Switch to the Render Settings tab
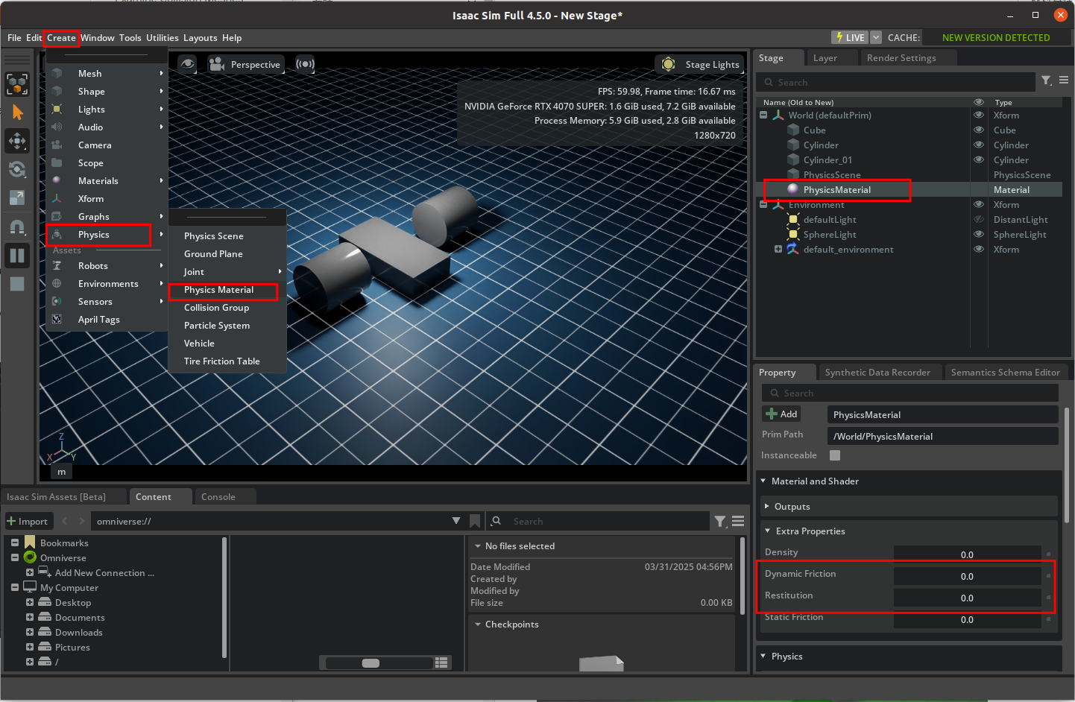Screen dimensions: 1075x702 901,58
